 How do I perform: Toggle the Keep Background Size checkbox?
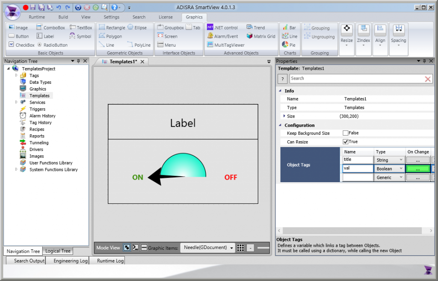[346, 133]
